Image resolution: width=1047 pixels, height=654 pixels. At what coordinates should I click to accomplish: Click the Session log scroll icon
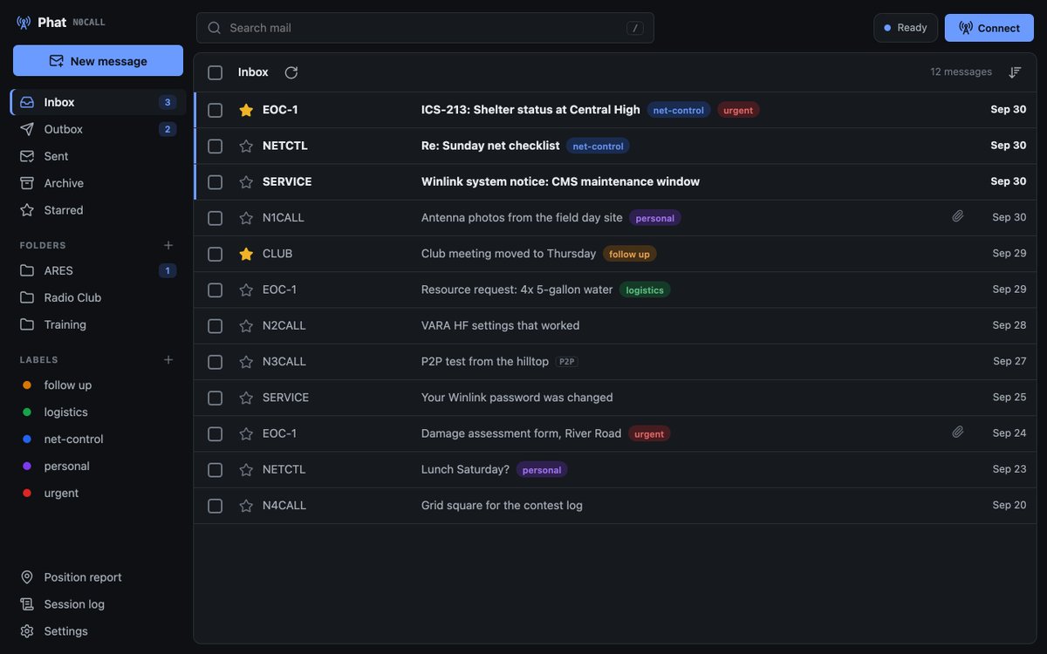[x=27, y=604]
